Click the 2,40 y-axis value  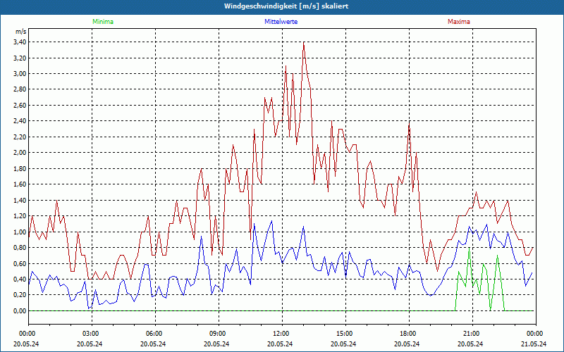[20, 121]
